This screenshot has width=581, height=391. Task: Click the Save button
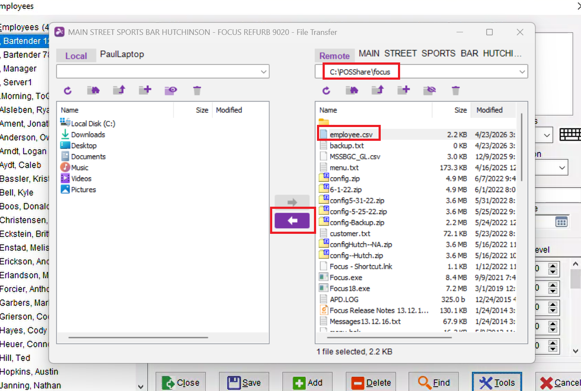click(244, 382)
